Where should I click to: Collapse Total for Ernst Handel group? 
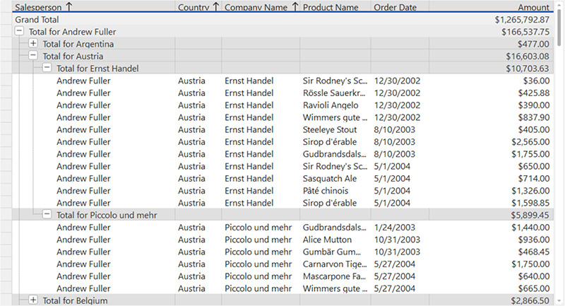[47, 68]
